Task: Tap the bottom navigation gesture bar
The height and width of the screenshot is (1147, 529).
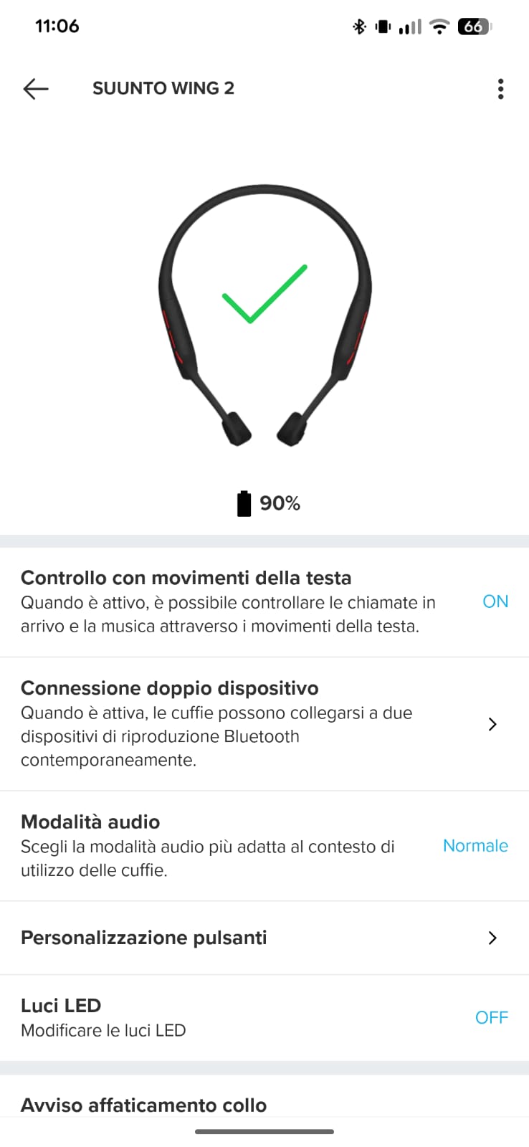Action: tap(264, 1132)
